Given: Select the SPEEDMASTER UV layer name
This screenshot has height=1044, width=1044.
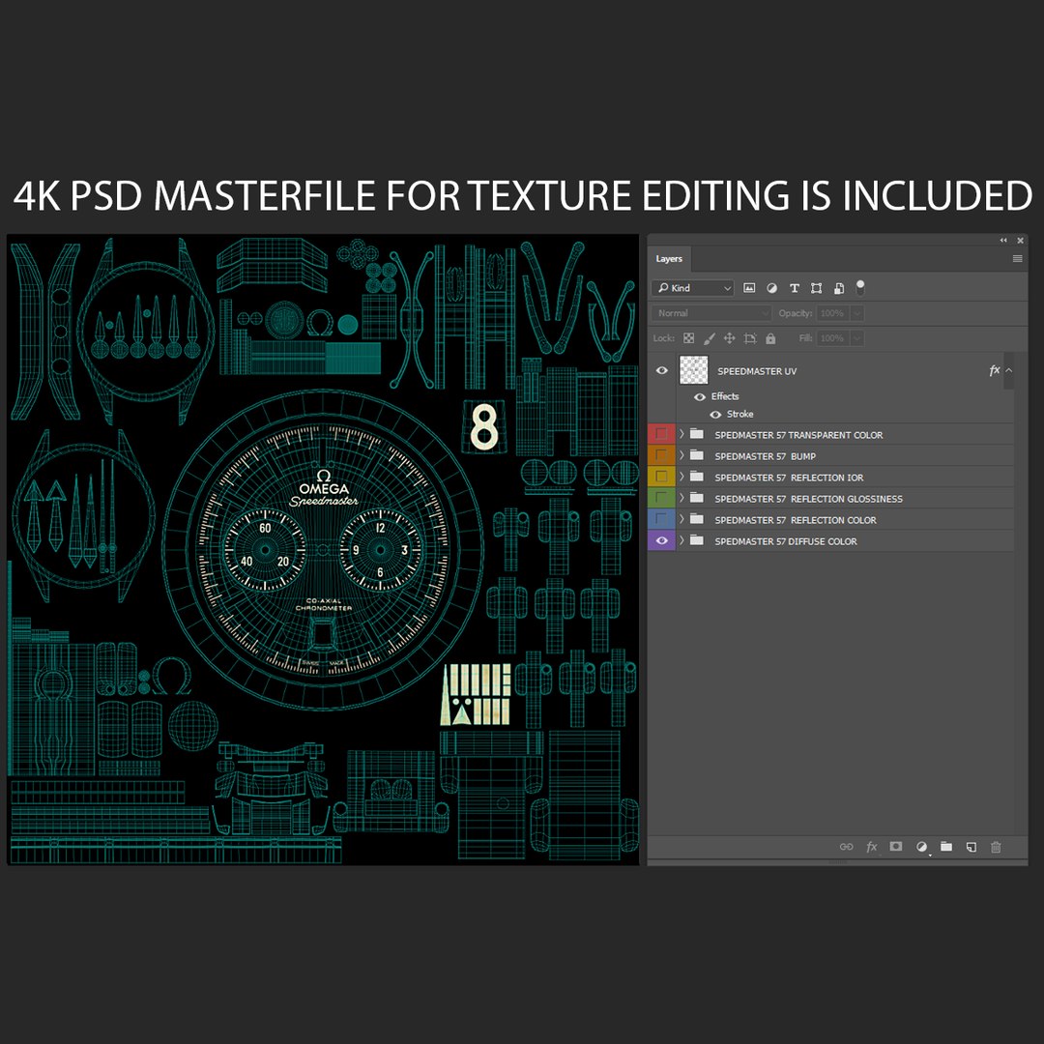Looking at the screenshot, I should (x=757, y=371).
